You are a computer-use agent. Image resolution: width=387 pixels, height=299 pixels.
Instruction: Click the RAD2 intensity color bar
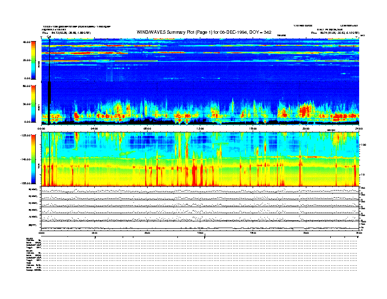[x=33, y=60]
